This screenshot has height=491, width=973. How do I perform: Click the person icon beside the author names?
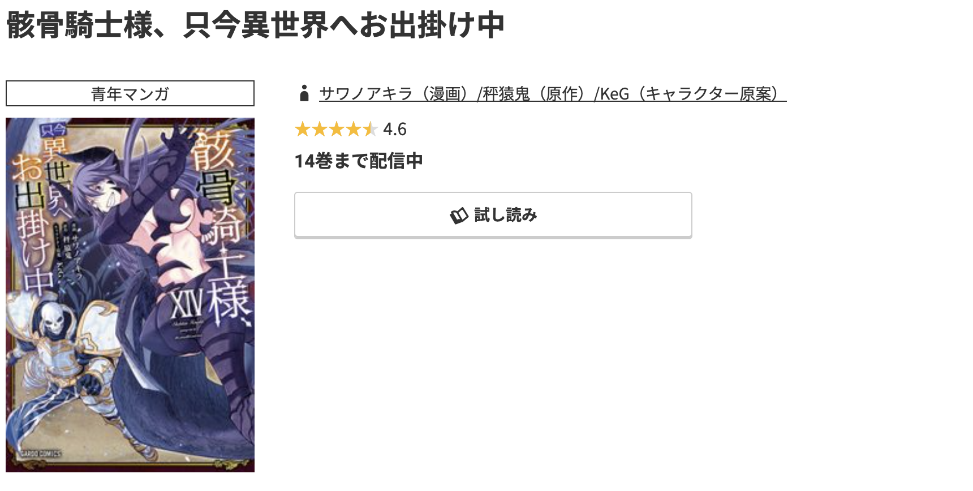(x=304, y=94)
